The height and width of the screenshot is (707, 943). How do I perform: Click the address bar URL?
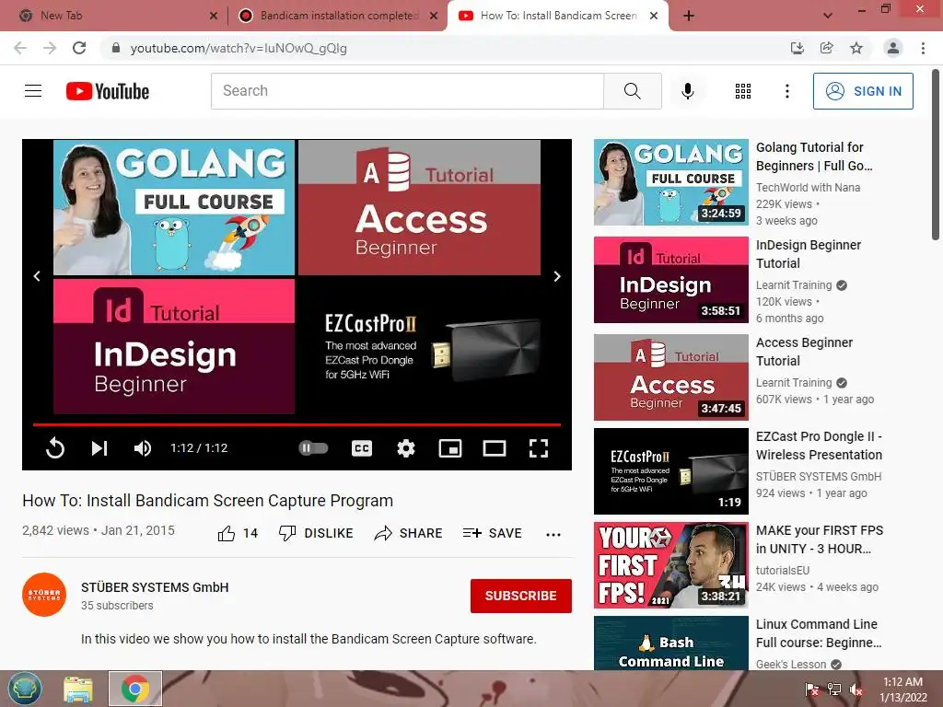[239, 48]
